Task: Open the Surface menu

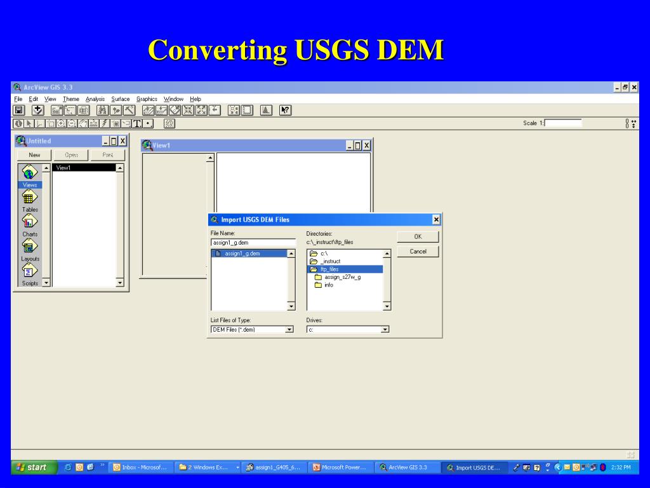Action: (121, 98)
